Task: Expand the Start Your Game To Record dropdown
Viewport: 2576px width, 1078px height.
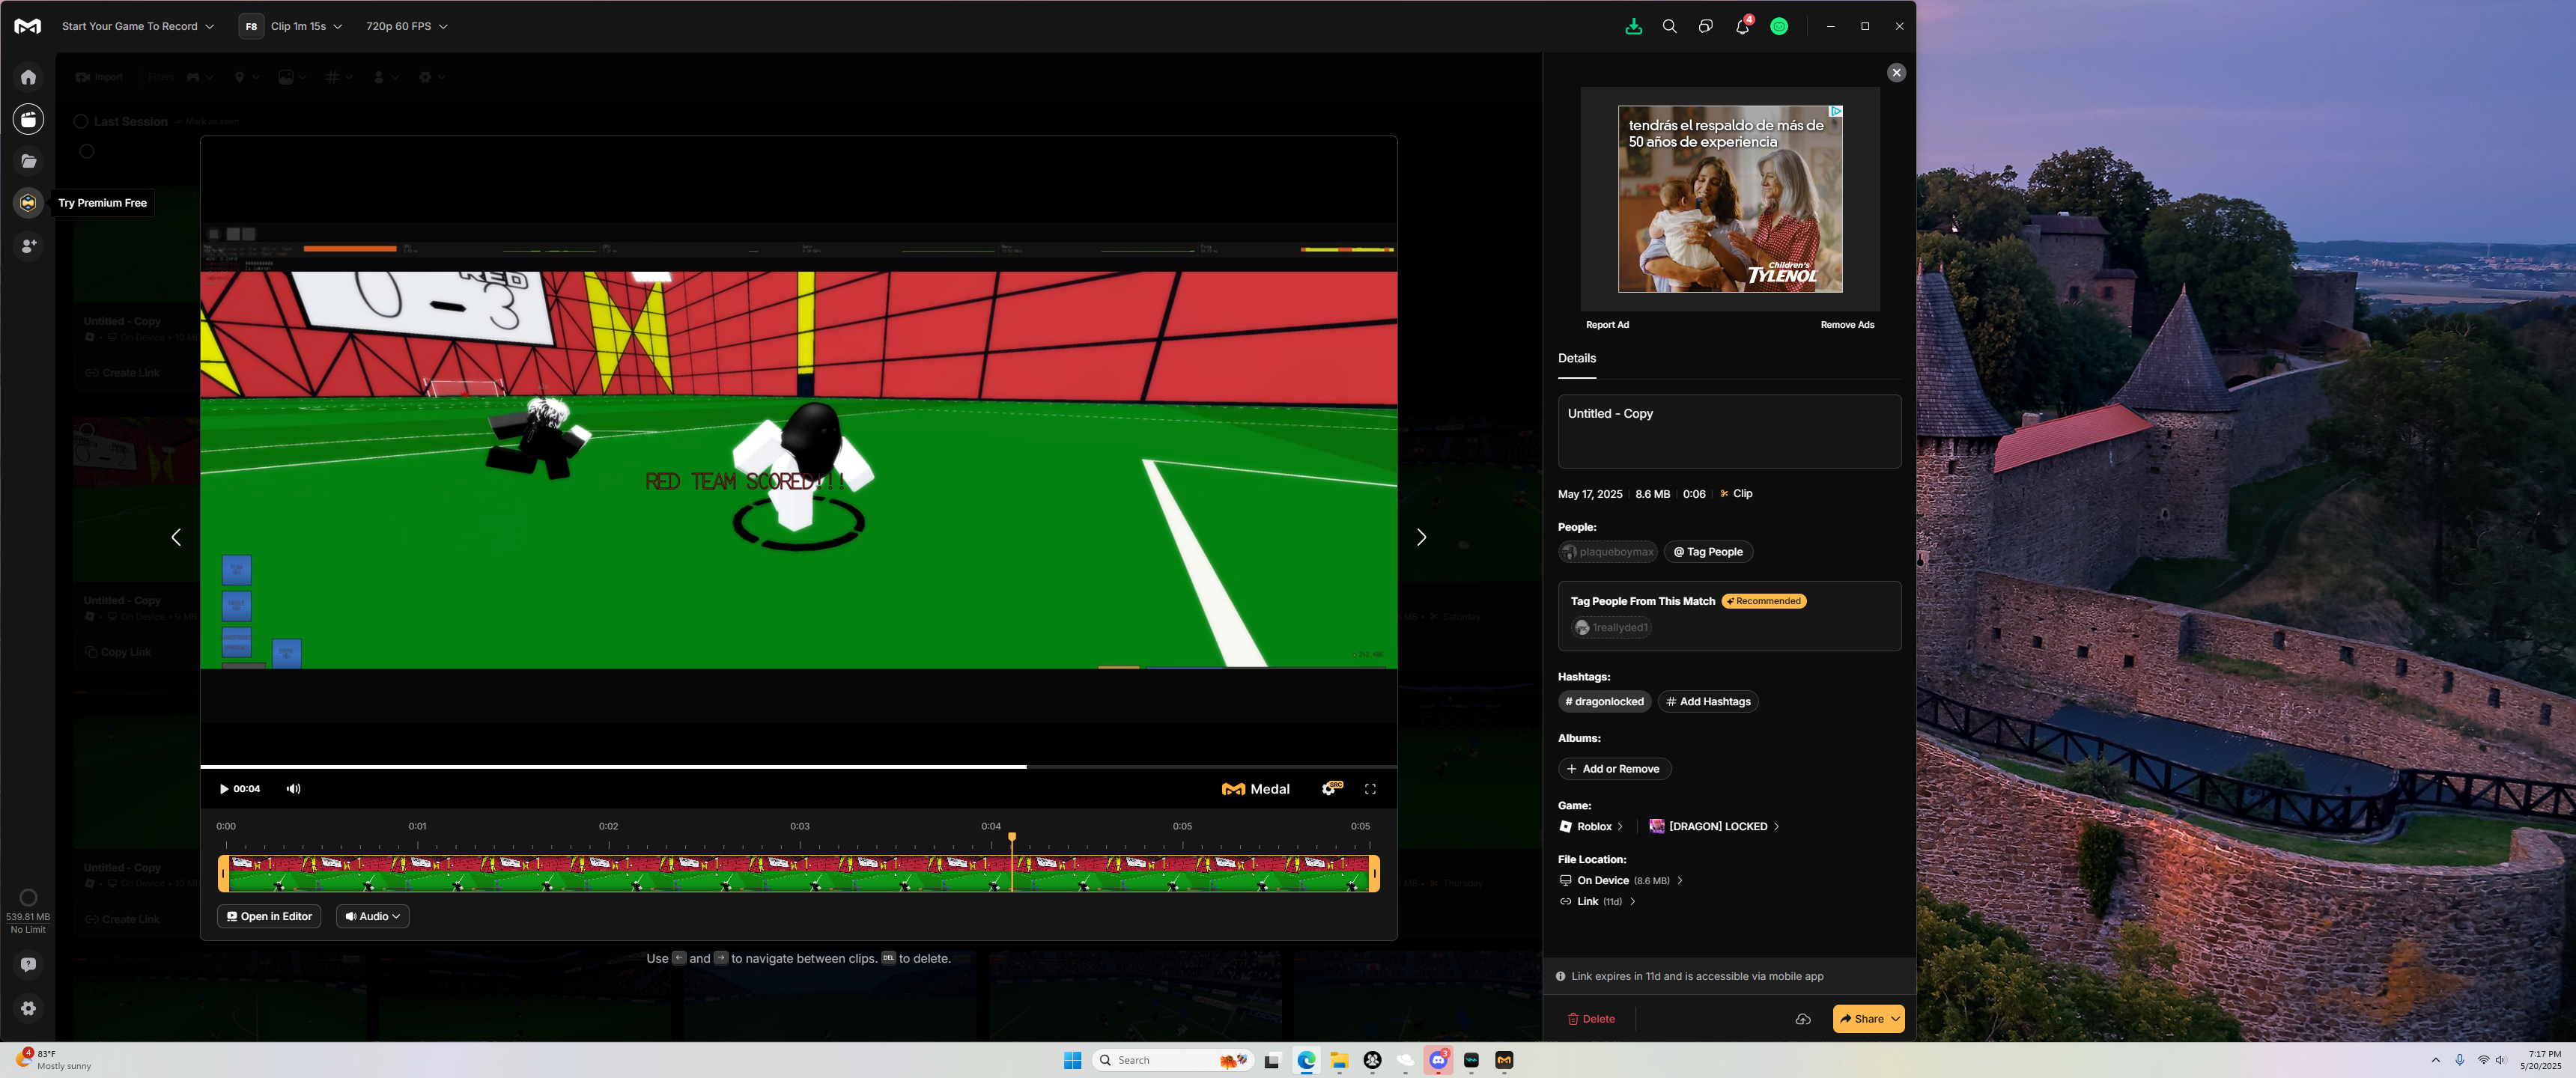Action: coord(137,27)
